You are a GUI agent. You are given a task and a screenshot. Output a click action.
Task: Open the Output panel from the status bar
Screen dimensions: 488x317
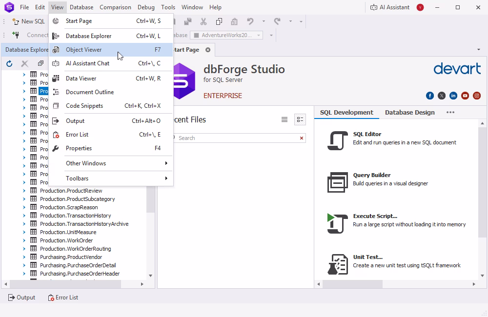[x=21, y=297]
